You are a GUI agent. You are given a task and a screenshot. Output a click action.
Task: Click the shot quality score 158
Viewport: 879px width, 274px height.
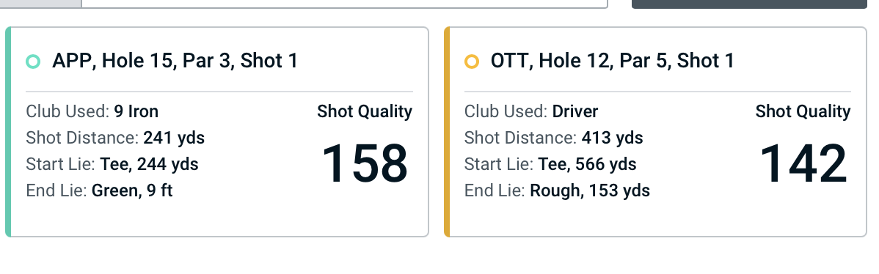pos(365,163)
